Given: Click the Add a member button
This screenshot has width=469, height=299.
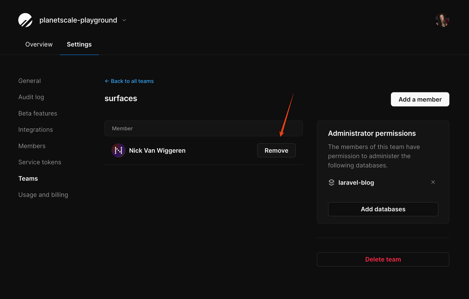Looking at the screenshot, I should click(420, 99).
